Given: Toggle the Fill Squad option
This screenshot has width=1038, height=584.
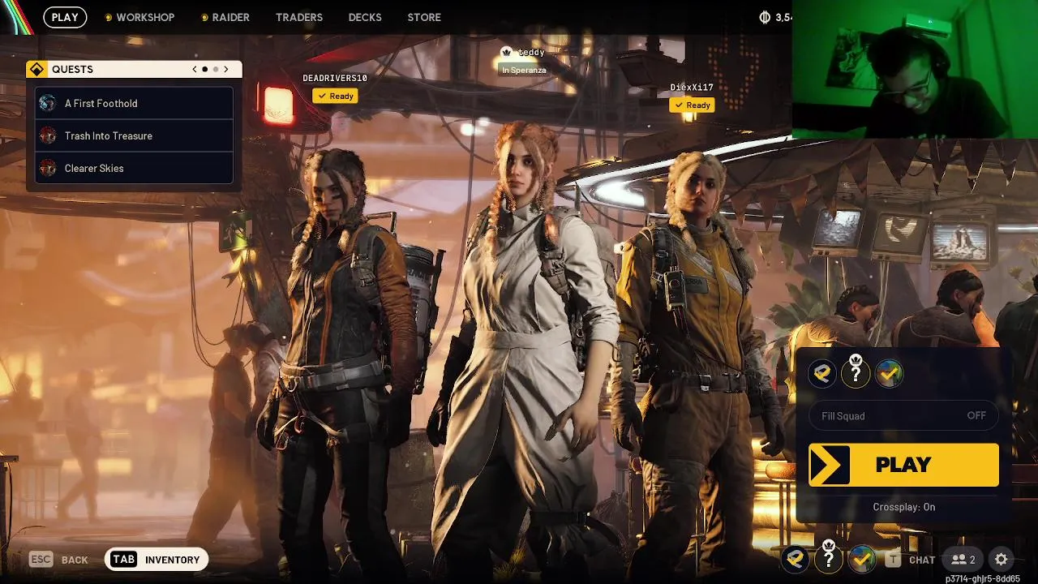Looking at the screenshot, I should click(903, 415).
